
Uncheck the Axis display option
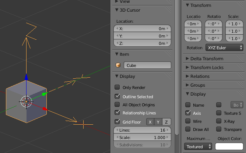pos(188,113)
